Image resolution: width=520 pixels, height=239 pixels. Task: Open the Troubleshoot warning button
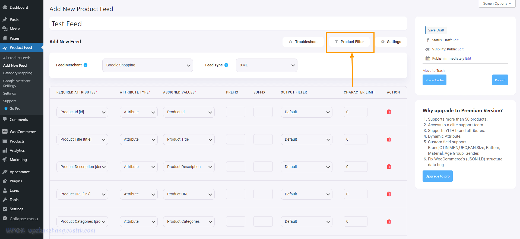tap(303, 42)
